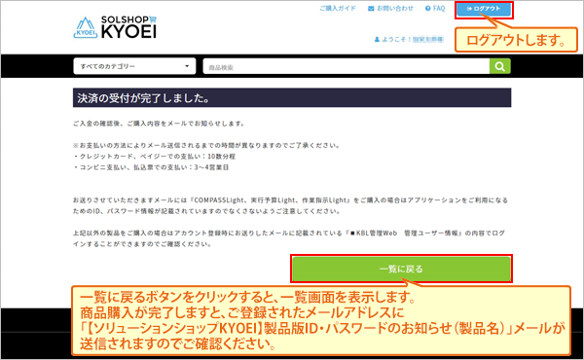Click the 一覧に戻る green button
Screen dimensions: 584x360
(401, 269)
